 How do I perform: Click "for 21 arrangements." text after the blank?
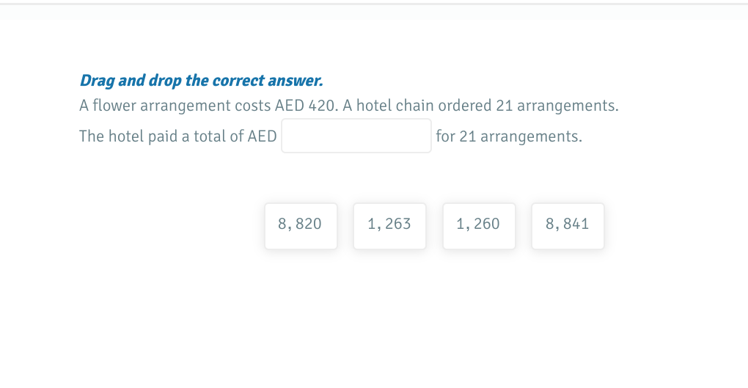509,137
